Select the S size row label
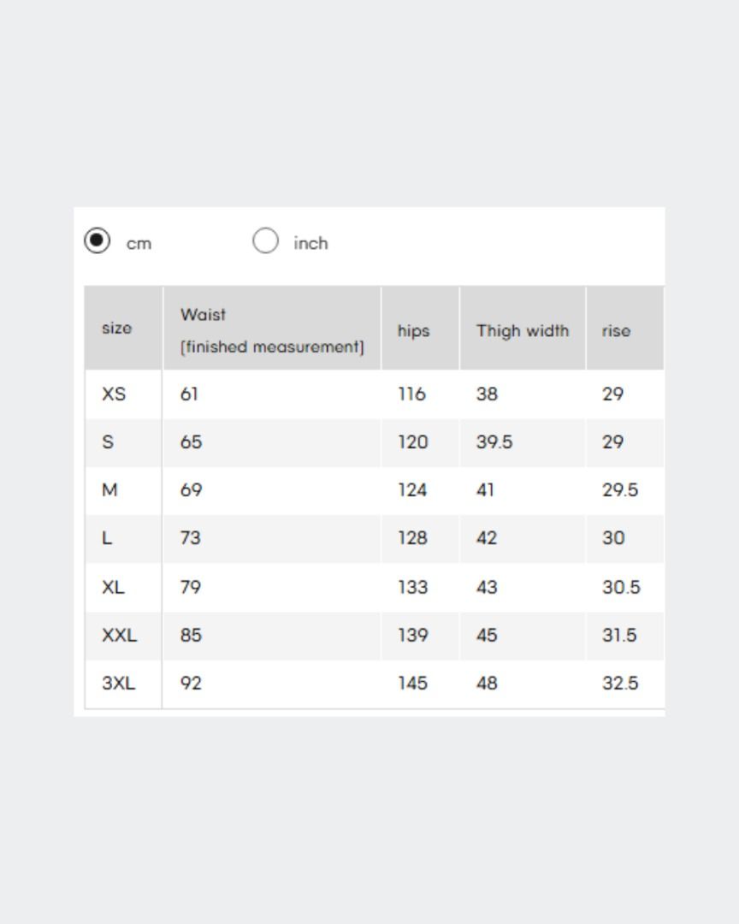 click(108, 442)
